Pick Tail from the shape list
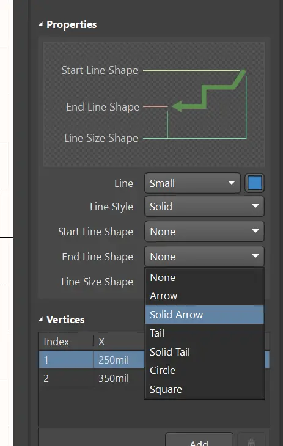 pos(204,333)
